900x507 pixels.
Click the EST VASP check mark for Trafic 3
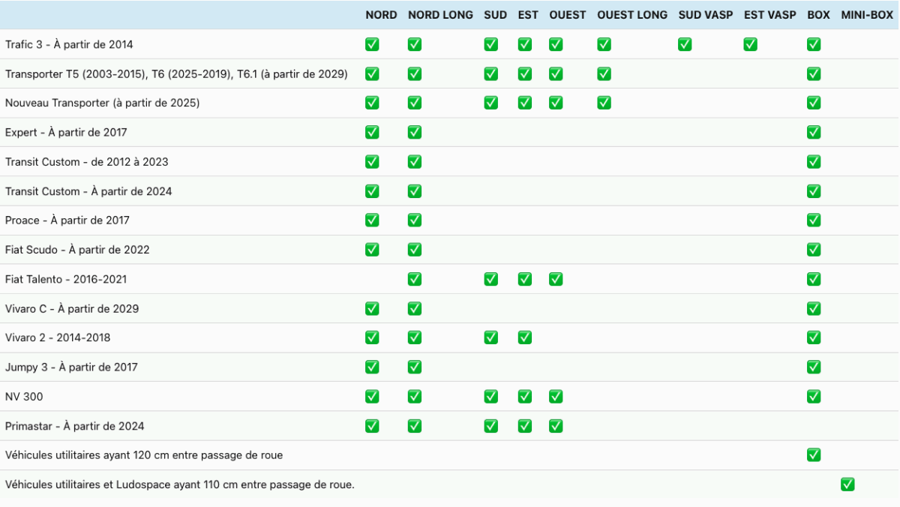click(750, 44)
